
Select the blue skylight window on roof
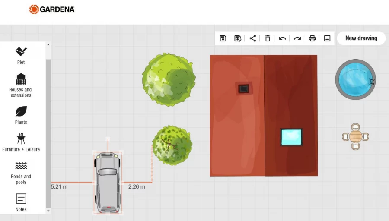click(291, 137)
